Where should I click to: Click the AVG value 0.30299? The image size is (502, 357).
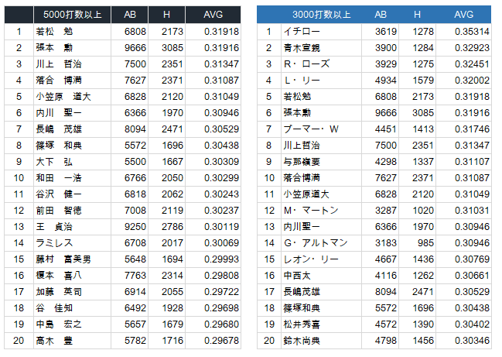[x=221, y=178]
